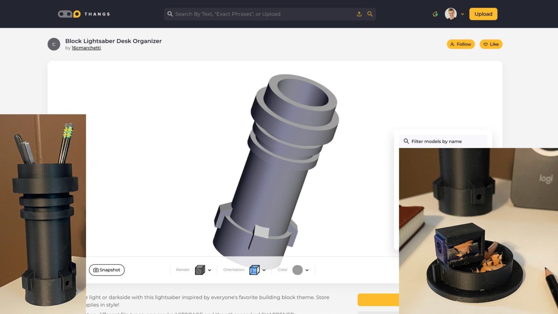Viewport: 558px width, 314px height.
Task: Open the Color swatch picker
Action: coord(298,270)
